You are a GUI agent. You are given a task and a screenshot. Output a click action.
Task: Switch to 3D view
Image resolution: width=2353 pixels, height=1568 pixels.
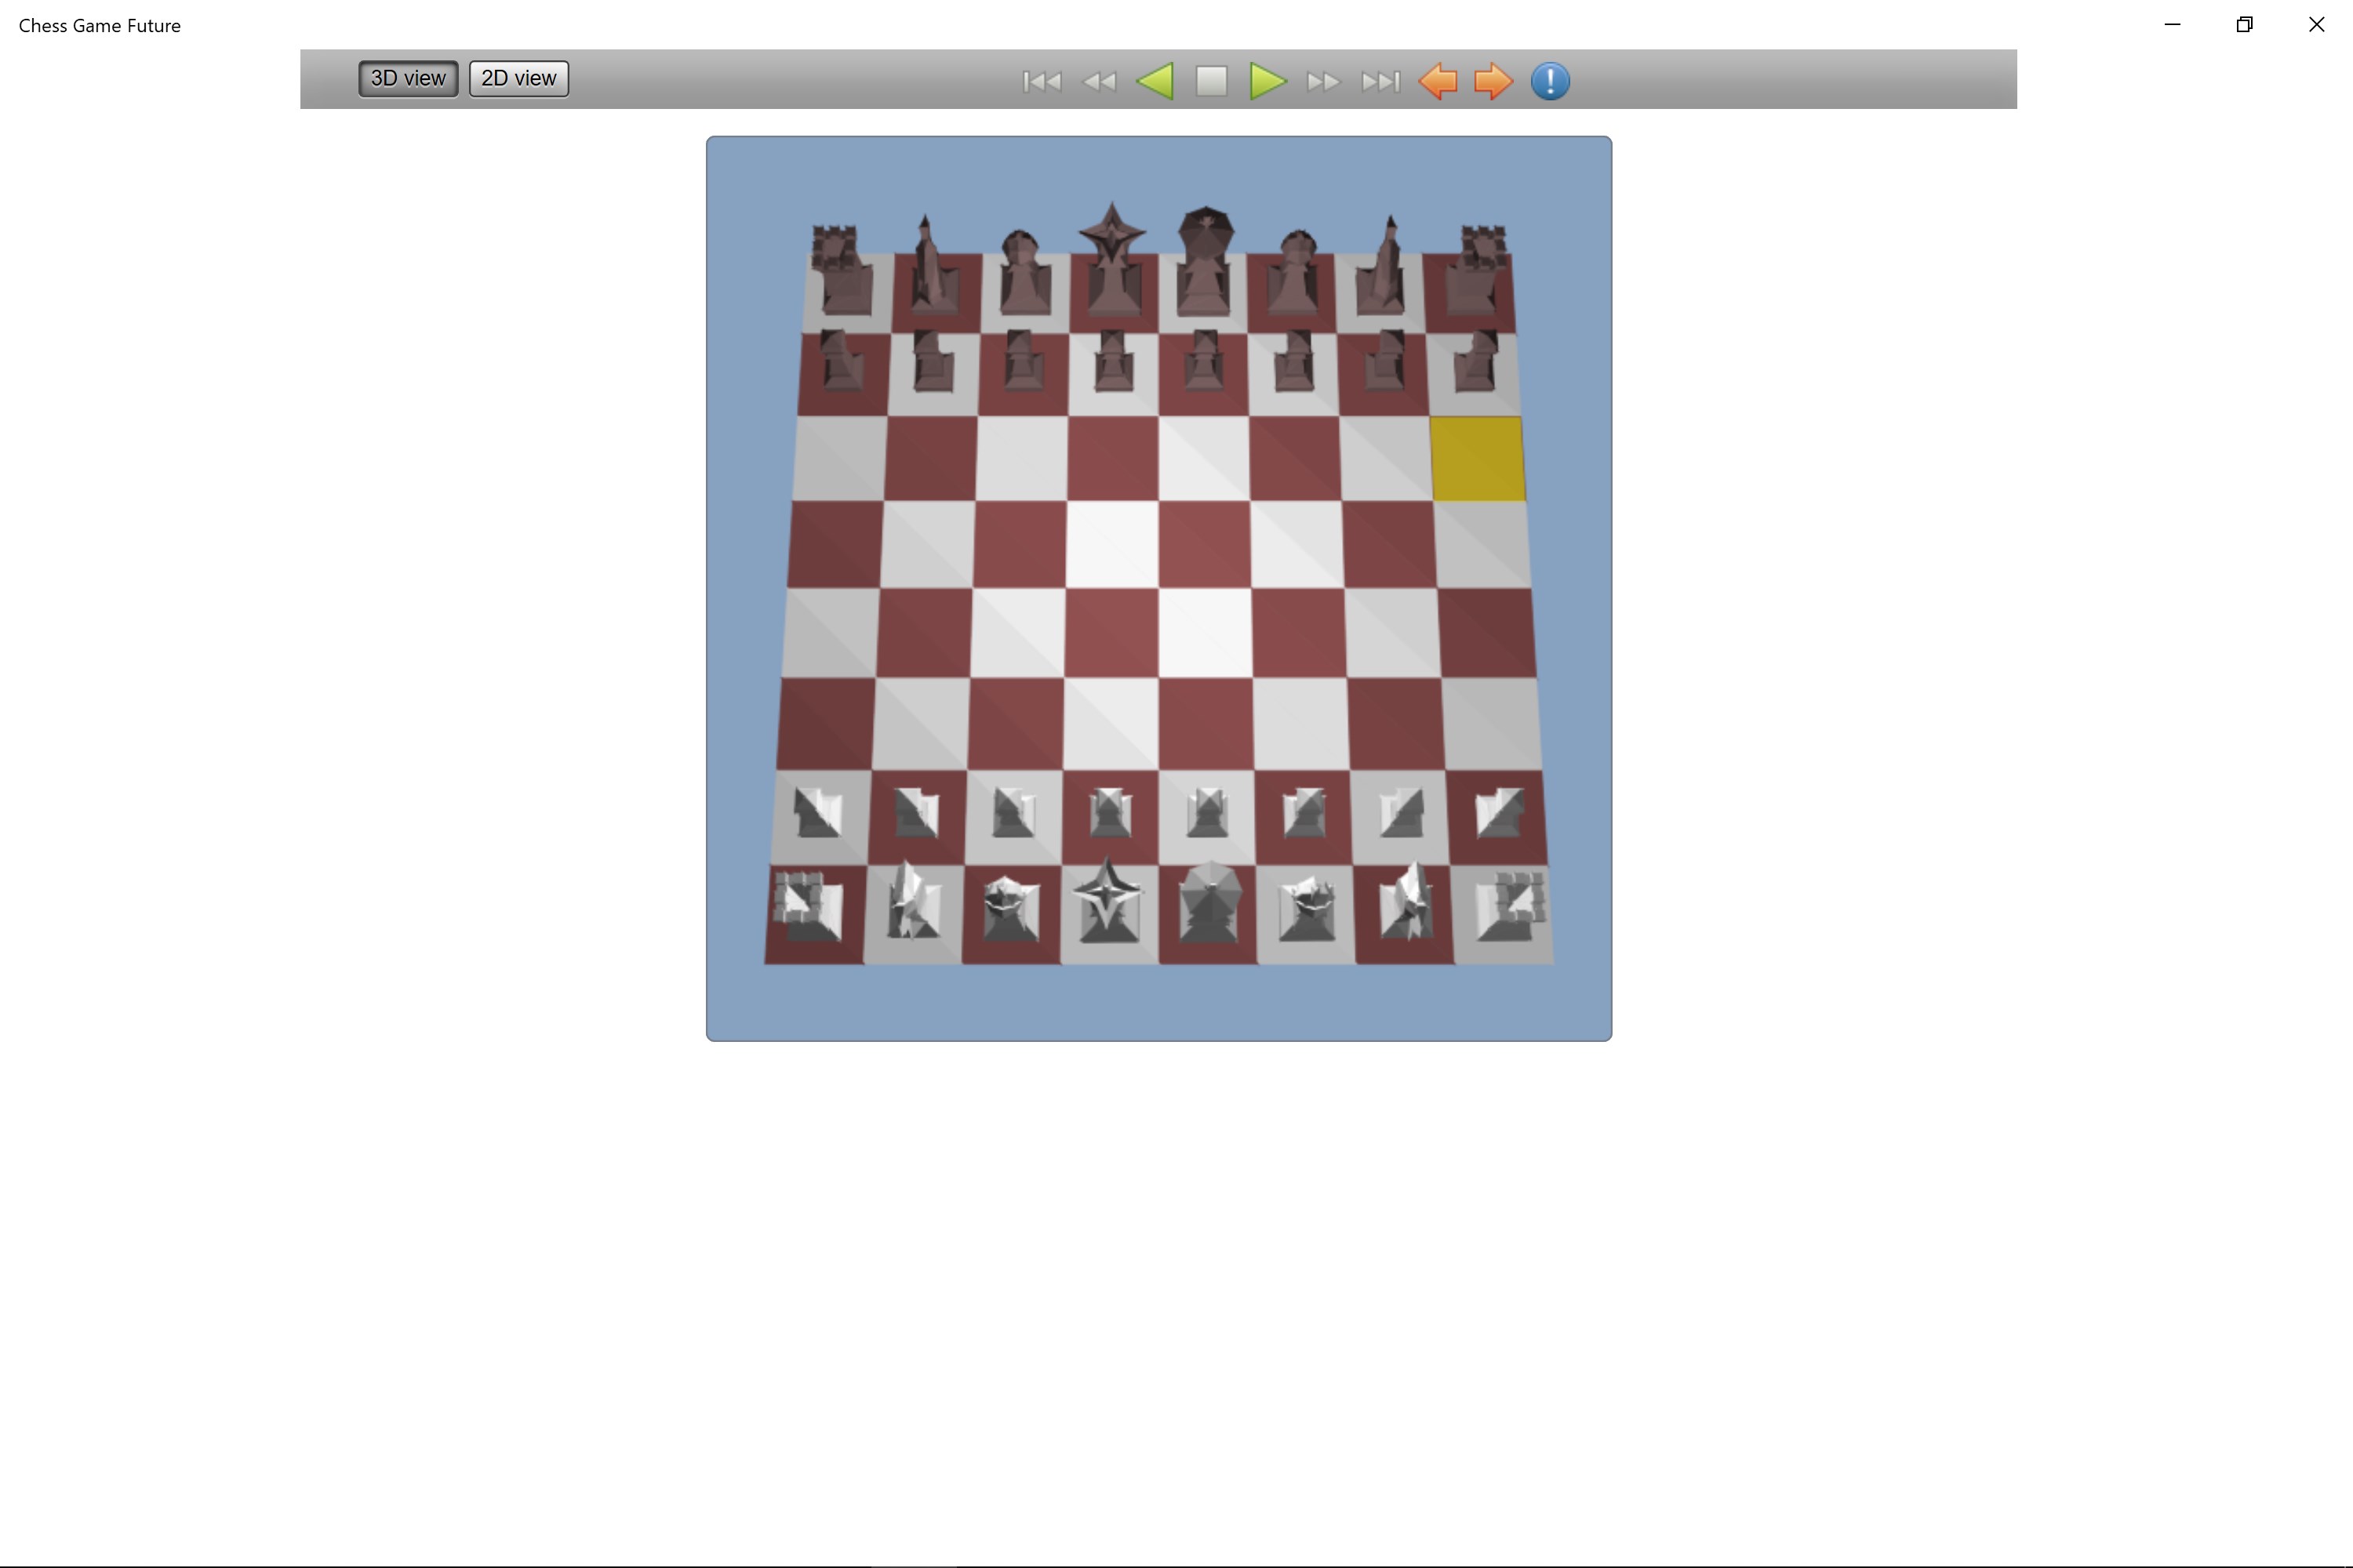pyautogui.click(x=408, y=78)
